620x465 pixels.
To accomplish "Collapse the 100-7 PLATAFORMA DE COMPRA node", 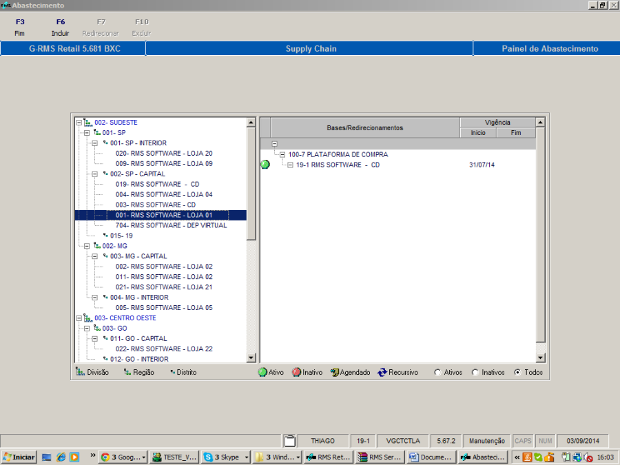I will click(x=282, y=155).
